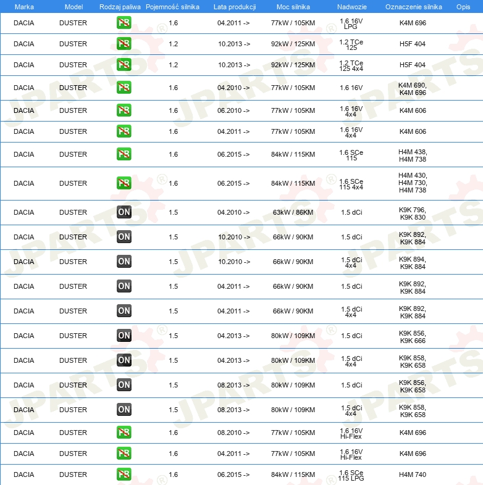This screenshot has height=485, width=483.
Task: Select the 'K9K 894, K9K 884' engine cell
Action: tap(413, 263)
